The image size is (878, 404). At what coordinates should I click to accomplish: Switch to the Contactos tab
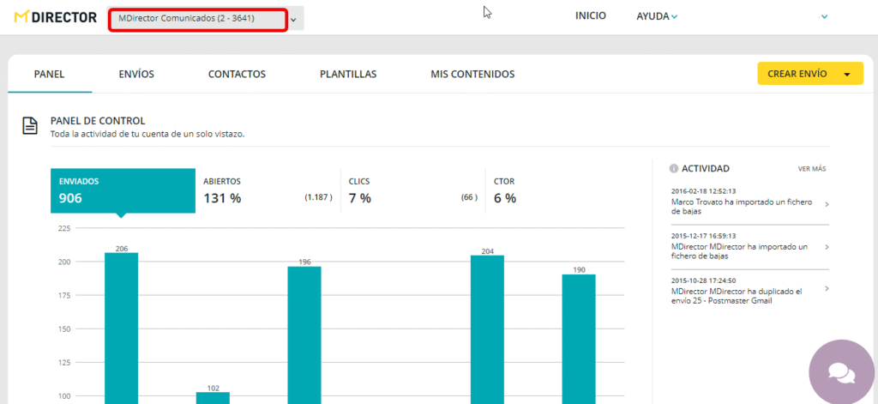(237, 75)
